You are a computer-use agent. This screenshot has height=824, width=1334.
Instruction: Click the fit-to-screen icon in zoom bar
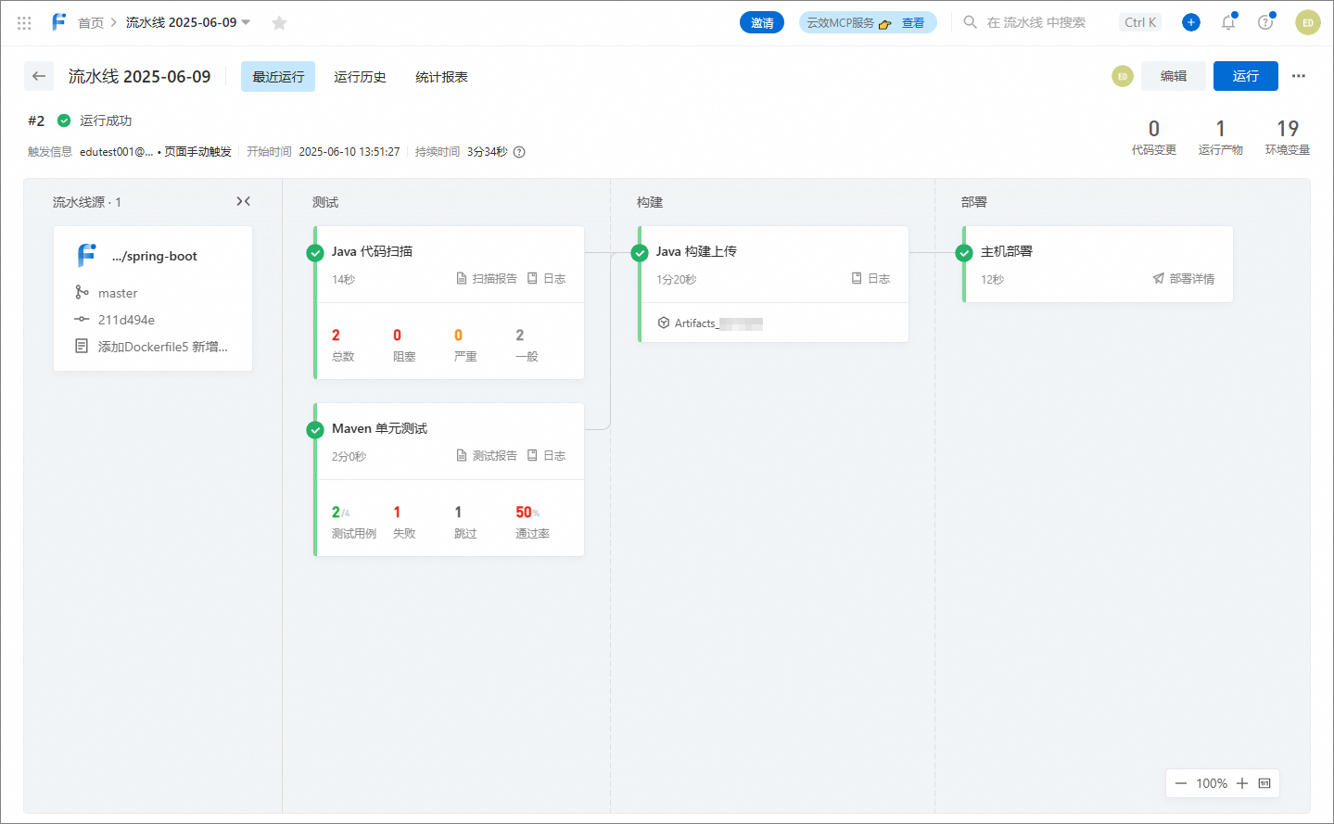(1264, 783)
